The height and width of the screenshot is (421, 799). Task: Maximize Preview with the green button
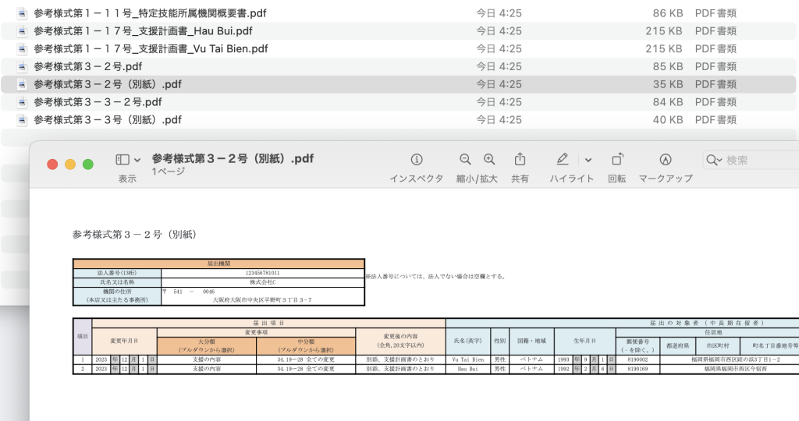tap(87, 164)
